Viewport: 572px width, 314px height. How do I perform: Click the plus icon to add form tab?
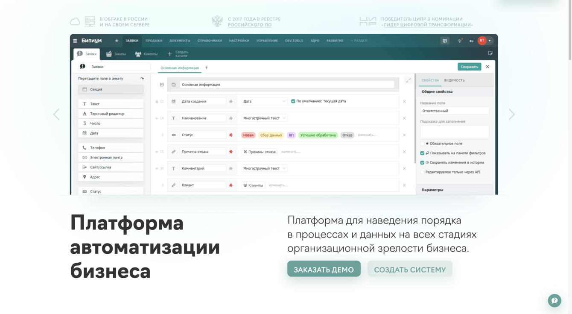coord(207,68)
